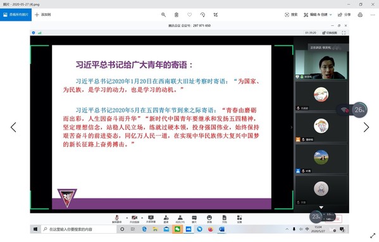Click the 搜索 search button
The image size is (379, 242).
(x=291, y=15)
